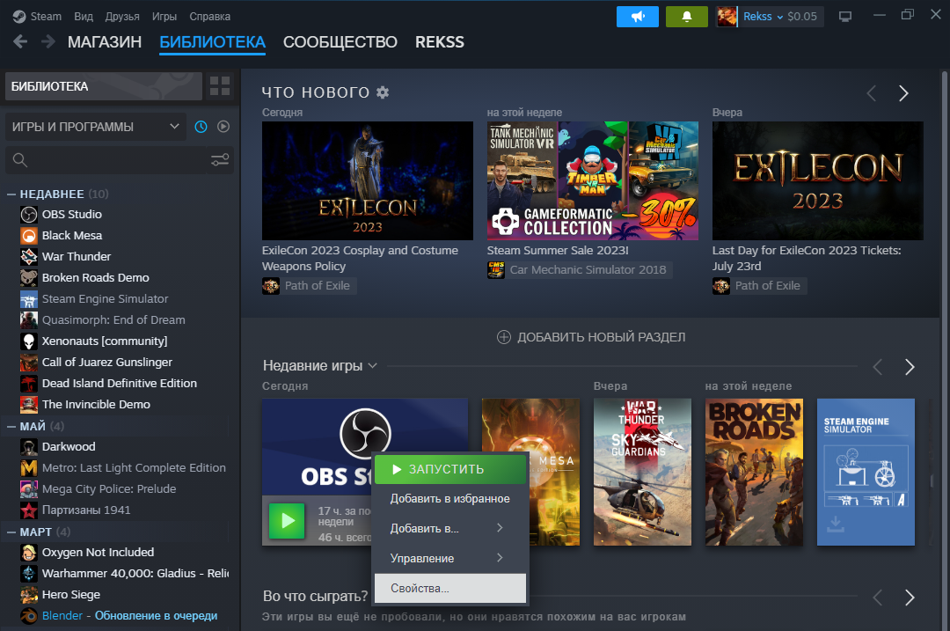This screenshot has height=631, width=950.
Task: Toggle ready-to-play filter icon
Action: [223, 127]
